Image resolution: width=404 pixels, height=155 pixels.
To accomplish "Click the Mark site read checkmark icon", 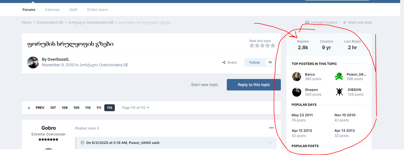I will 344,23.
